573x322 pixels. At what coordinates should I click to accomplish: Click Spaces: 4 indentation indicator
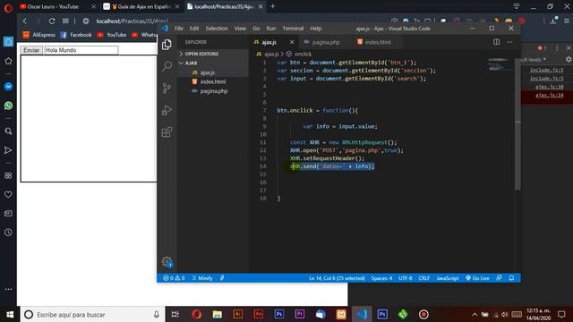381,278
